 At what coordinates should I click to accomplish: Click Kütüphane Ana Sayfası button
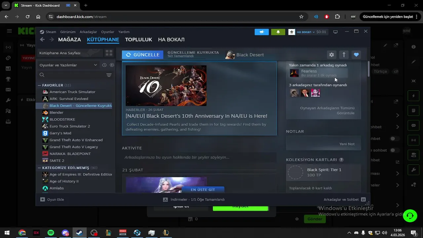pyautogui.click(x=69, y=53)
